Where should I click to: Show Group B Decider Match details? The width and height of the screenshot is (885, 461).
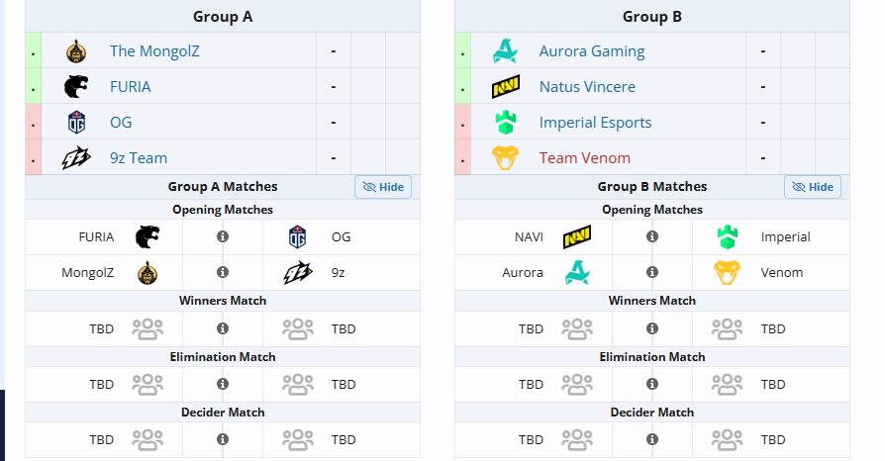tap(652, 439)
